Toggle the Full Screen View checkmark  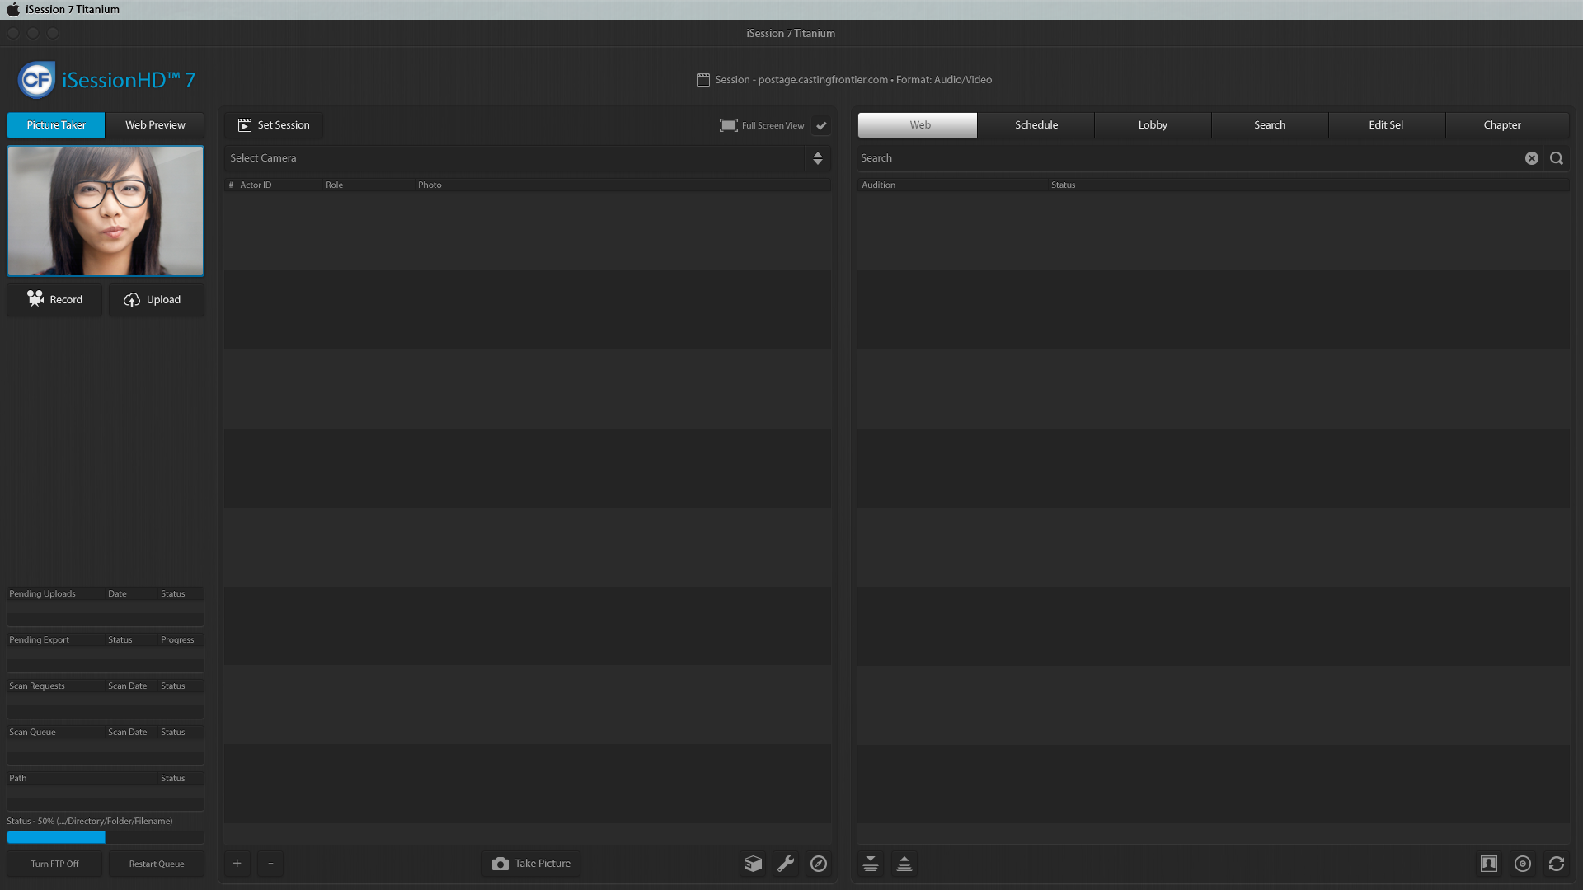[821, 126]
